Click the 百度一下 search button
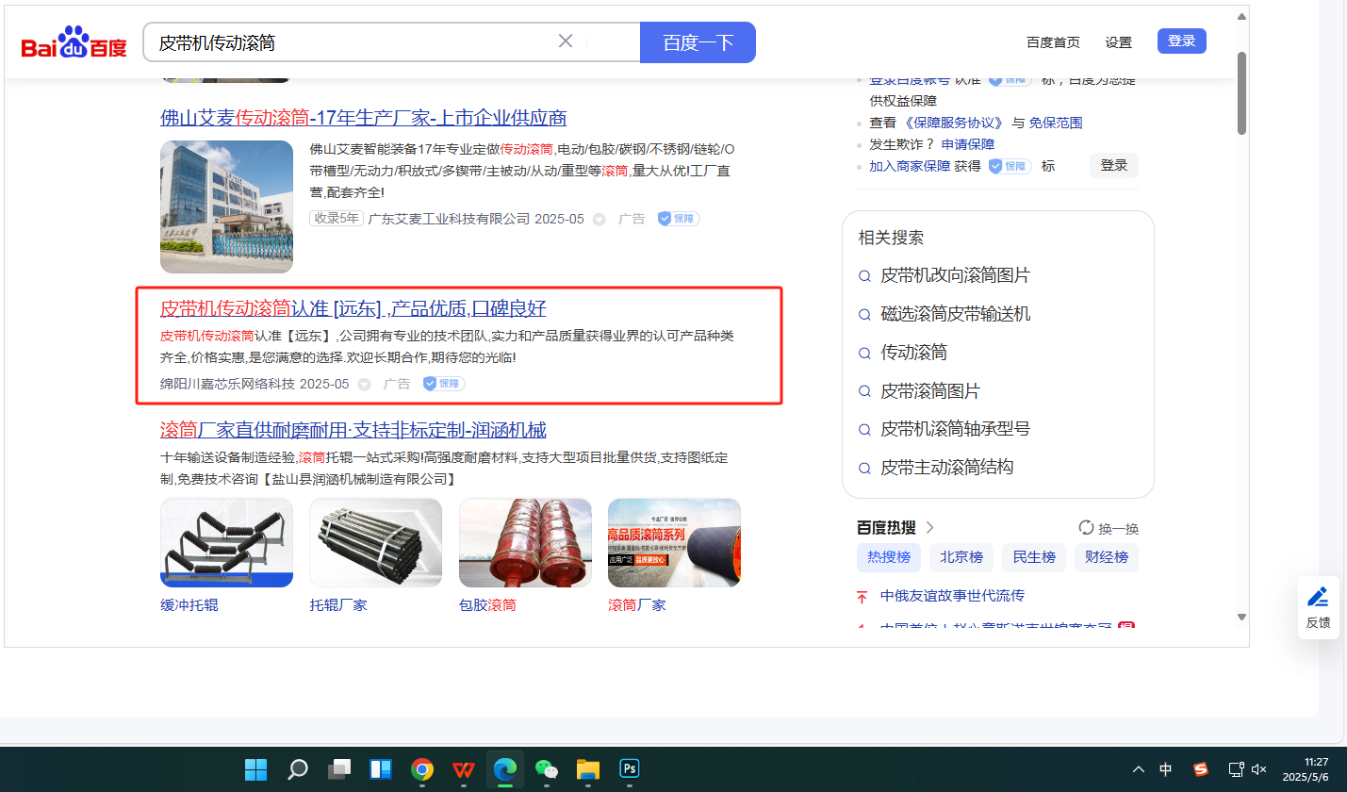1347x792 pixels. point(698,42)
